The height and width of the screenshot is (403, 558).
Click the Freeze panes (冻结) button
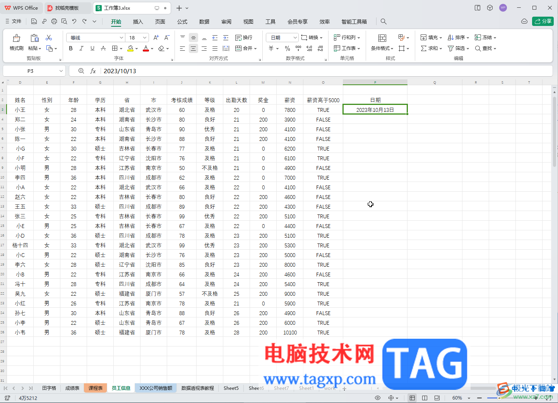[x=485, y=38]
